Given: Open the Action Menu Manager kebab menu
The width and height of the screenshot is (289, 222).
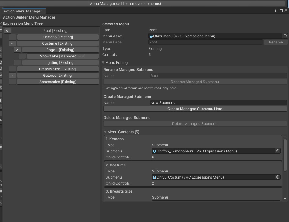Looking at the screenshot, I should point(276,11).
